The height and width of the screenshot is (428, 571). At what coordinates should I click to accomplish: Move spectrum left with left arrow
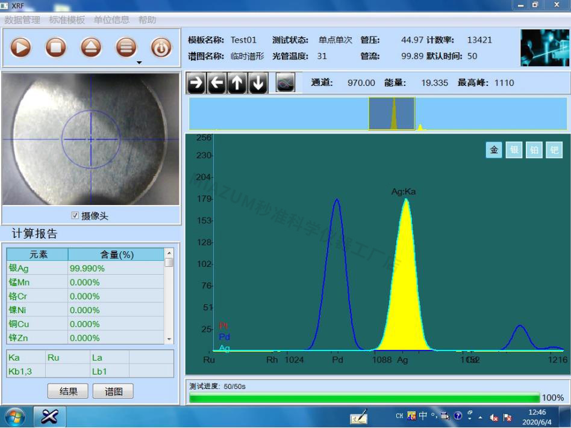coord(217,83)
